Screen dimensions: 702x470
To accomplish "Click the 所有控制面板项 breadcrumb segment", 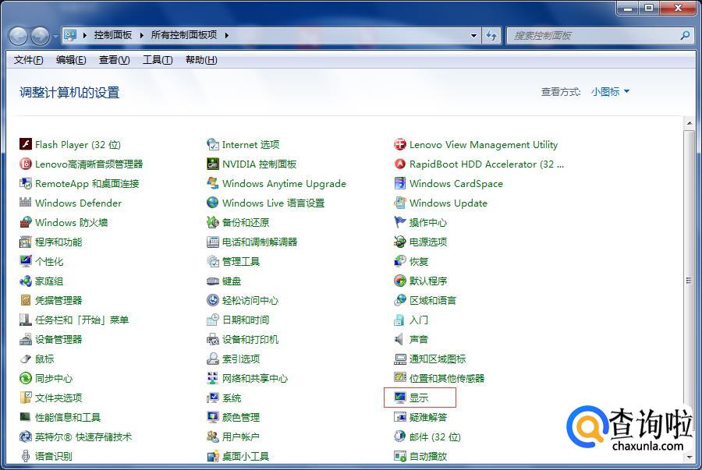I will point(183,35).
